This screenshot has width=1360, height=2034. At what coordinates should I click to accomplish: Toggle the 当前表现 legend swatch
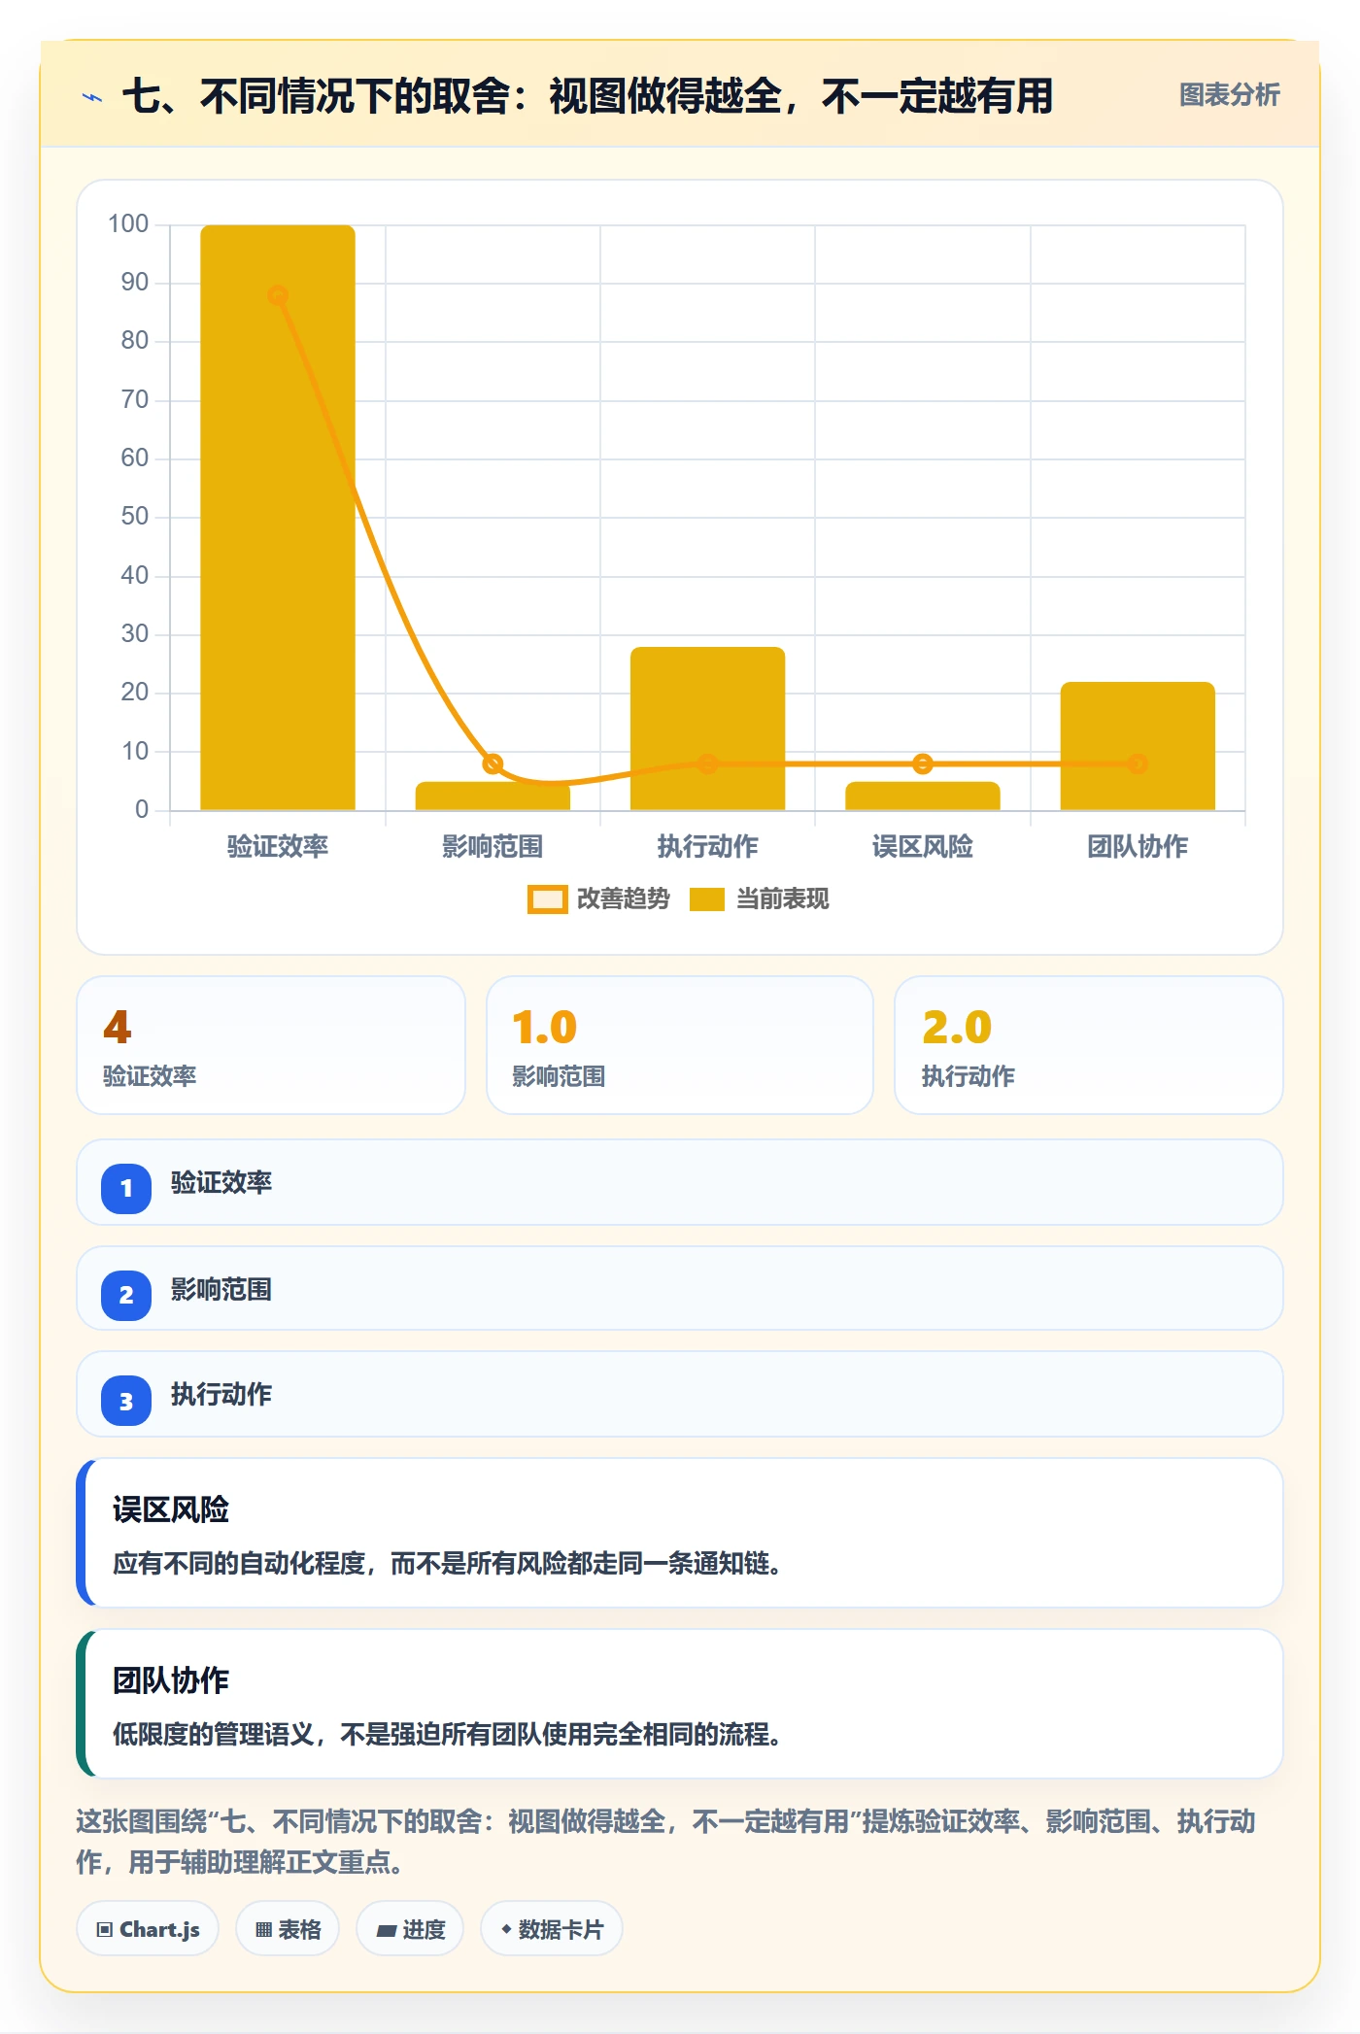pos(706,899)
